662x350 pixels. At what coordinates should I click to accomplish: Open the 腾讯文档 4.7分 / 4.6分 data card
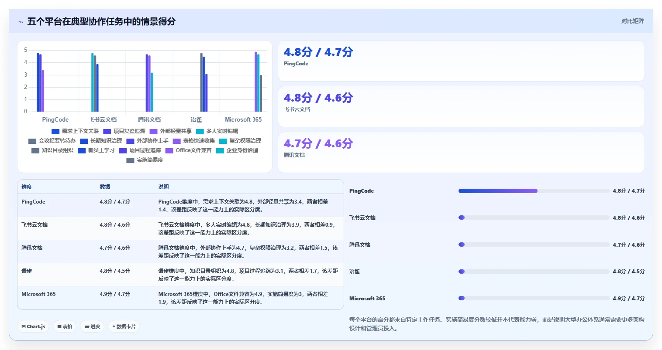click(x=461, y=153)
